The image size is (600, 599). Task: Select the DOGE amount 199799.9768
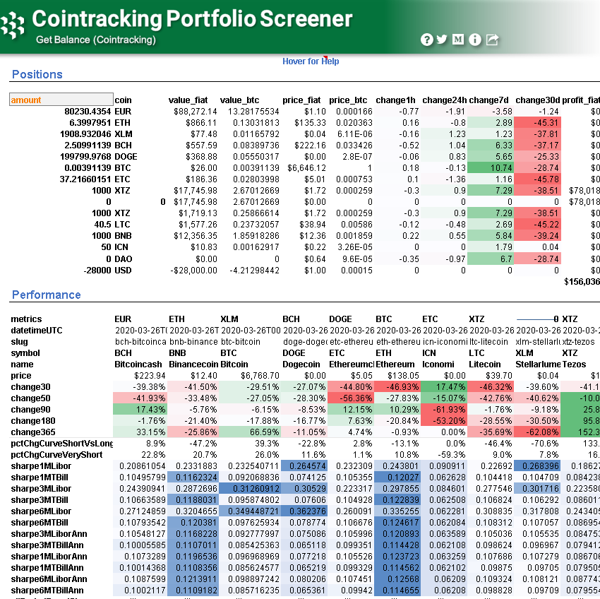pyautogui.click(x=85, y=157)
